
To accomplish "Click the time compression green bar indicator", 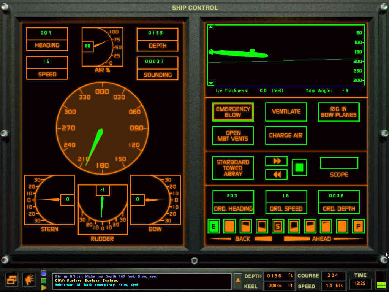I will (381, 285).
